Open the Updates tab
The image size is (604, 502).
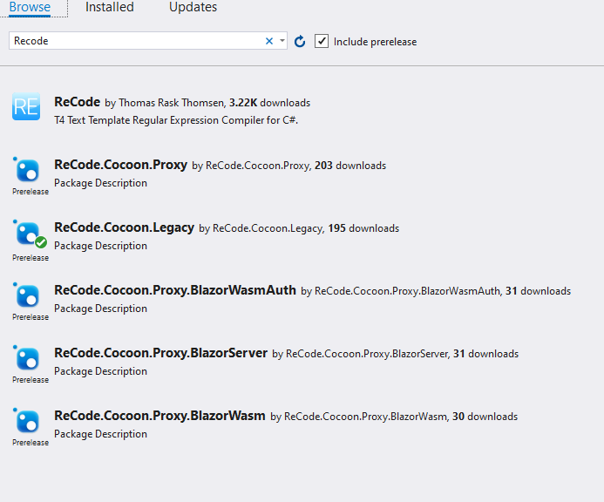click(x=193, y=7)
